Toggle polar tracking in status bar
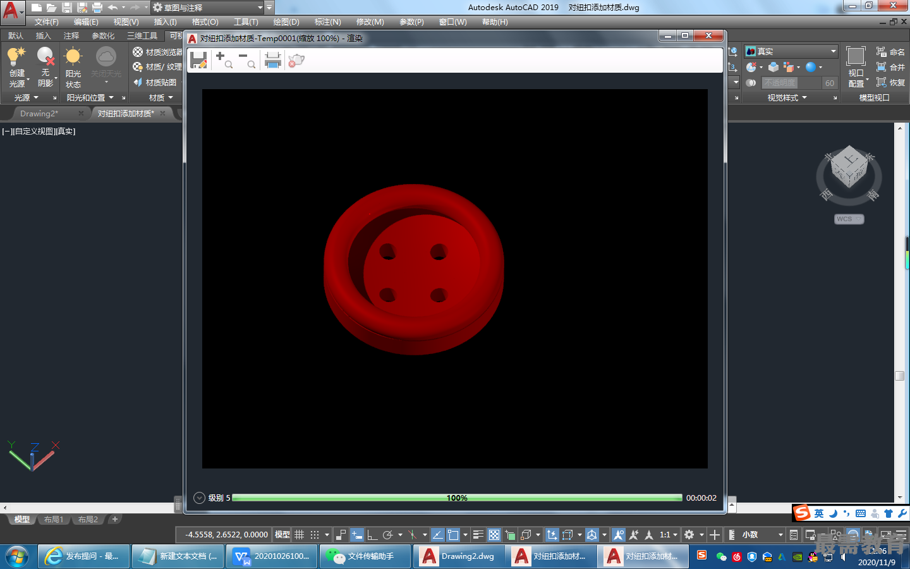 [x=388, y=534]
